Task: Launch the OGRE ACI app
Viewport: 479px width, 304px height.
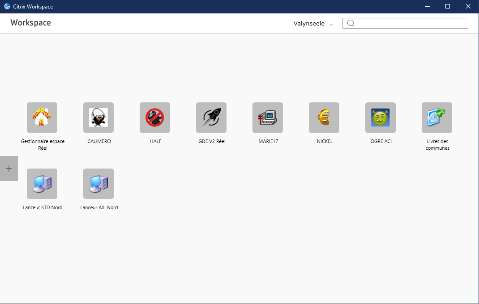Action: (x=381, y=118)
